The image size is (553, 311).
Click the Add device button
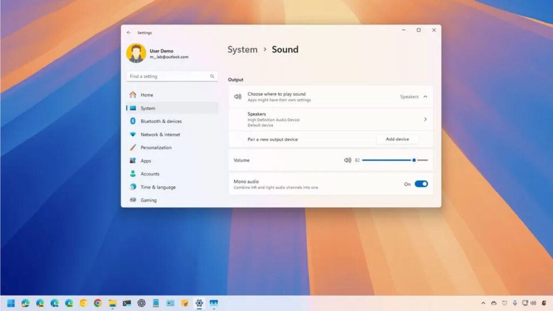(397, 139)
